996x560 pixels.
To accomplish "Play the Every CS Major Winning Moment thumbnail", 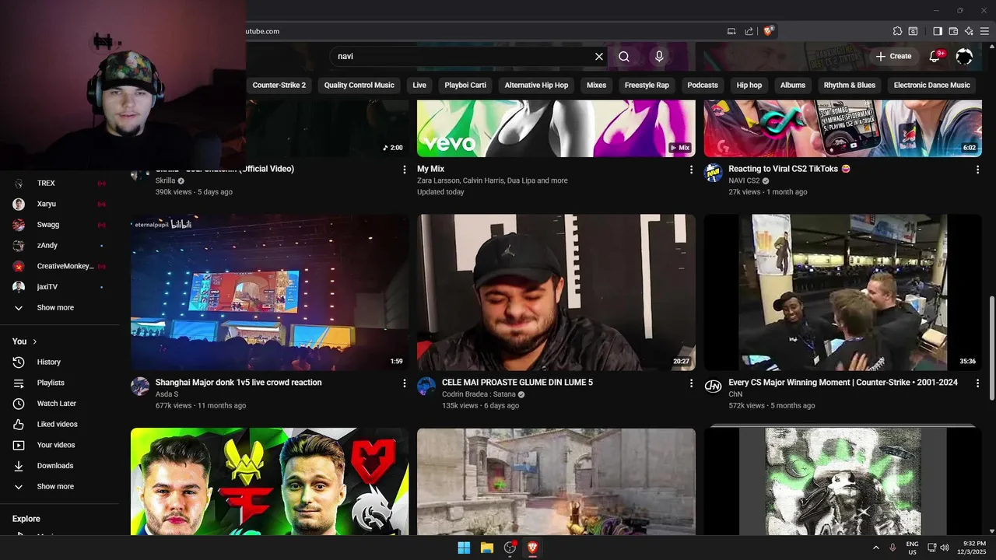I will [843, 292].
